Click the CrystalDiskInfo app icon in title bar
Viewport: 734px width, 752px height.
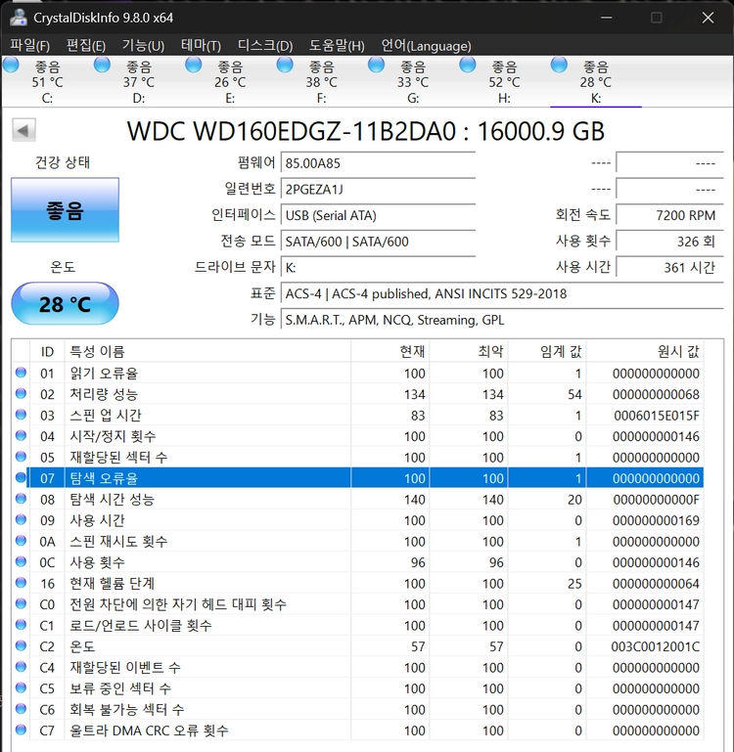(19, 18)
